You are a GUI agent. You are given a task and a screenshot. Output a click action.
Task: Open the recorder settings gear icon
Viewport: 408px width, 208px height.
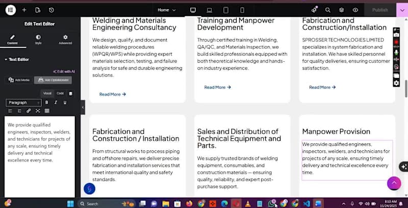pyautogui.click(x=396, y=83)
